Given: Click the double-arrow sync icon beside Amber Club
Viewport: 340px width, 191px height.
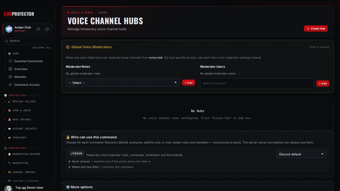Looking at the screenshot, I should [47, 29].
